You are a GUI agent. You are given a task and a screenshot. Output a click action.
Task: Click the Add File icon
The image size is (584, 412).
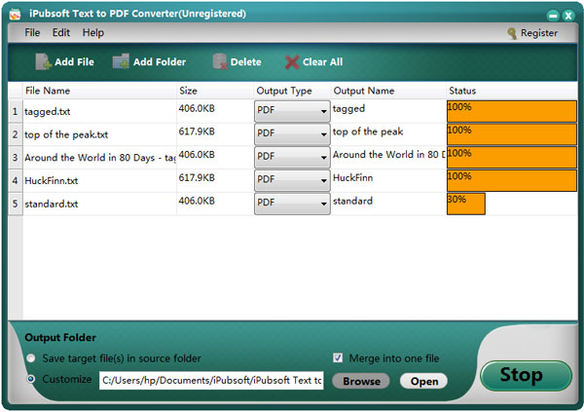click(x=43, y=62)
